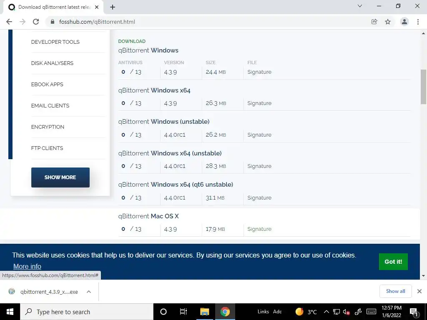
Task: Open DEVELOPER TOOLS category
Action: point(55,42)
